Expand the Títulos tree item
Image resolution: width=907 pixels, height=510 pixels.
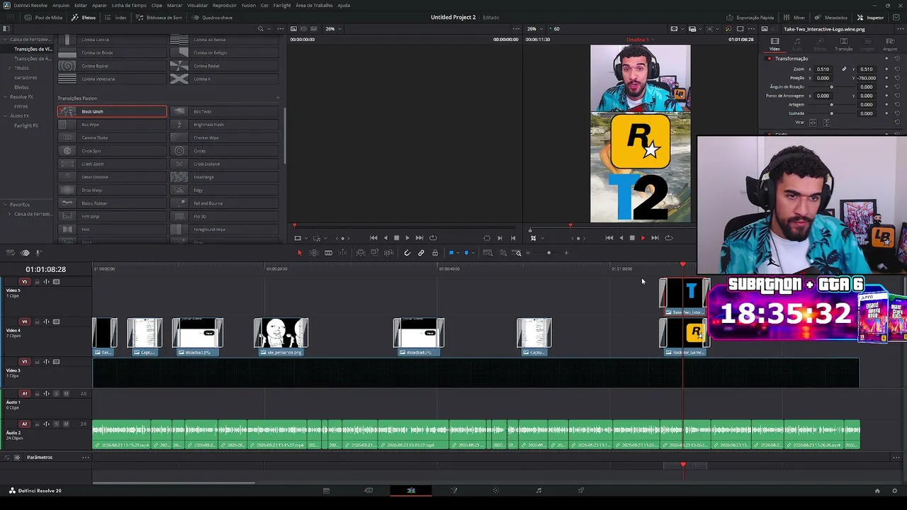tap(9, 68)
